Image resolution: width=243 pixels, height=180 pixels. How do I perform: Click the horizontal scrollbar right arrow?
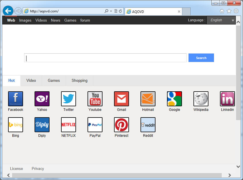pos(229,175)
